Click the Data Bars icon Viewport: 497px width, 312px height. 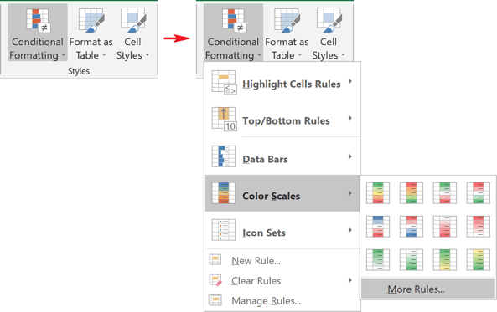tap(224, 156)
